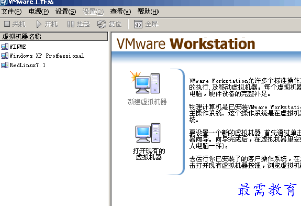Click the 打开现有的虚拟机器 computer icon
The height and width of the screenshot is (206, 301).
coord(148,133)
